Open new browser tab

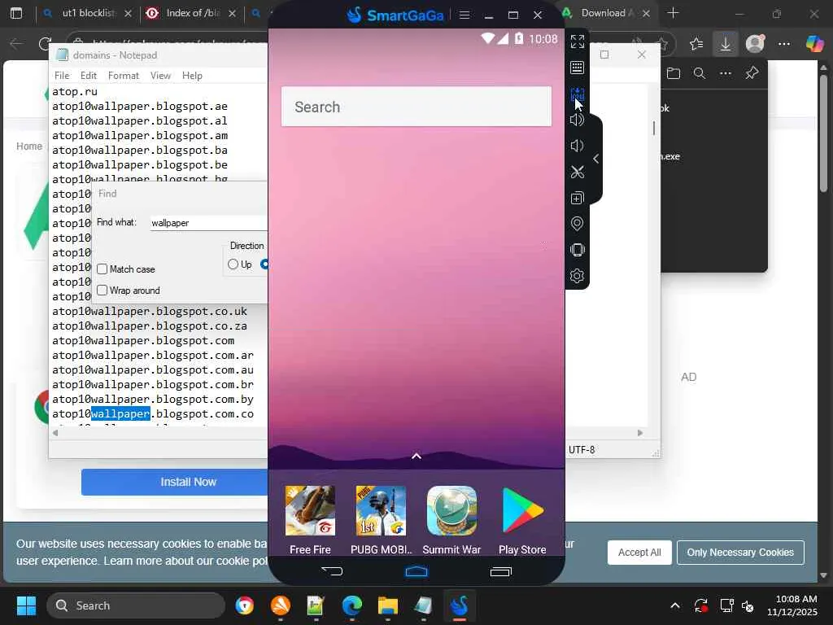(x=673, y=13)
